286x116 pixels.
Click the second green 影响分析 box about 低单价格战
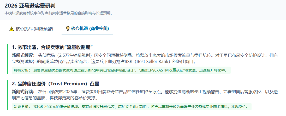(x=132, y=107)
